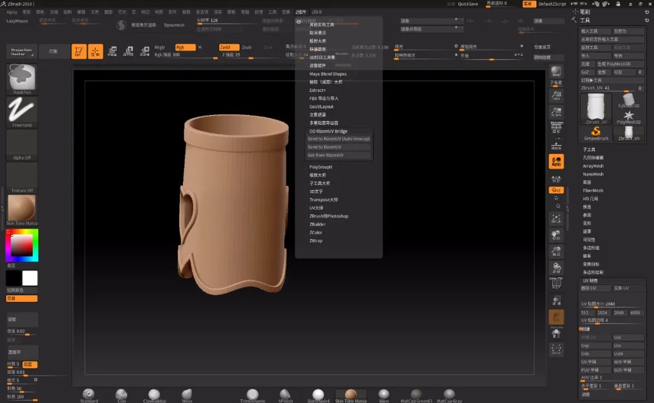Screen dimensions: 654x403
Task: Toggle the orange button under the black and white swatches
Action: 22,298
